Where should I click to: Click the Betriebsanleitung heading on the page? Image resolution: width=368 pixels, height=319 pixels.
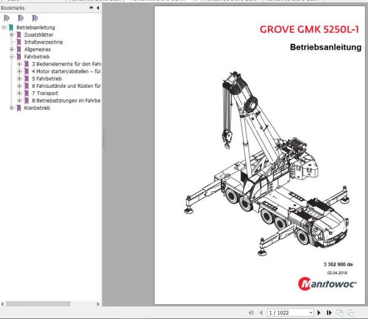pos(326,47)
